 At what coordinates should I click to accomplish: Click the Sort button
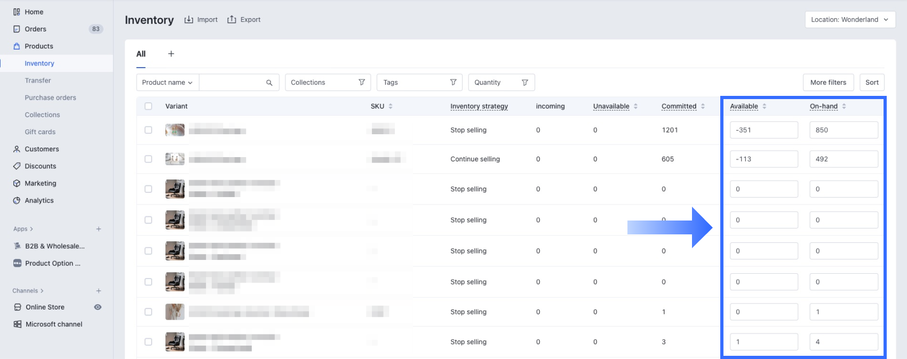tap(872, 83)
